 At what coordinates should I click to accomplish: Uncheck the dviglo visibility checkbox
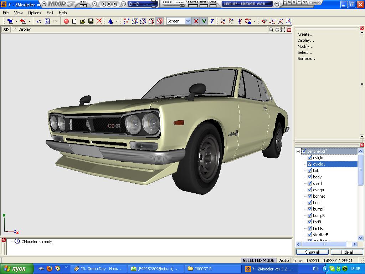pos(310,158)
